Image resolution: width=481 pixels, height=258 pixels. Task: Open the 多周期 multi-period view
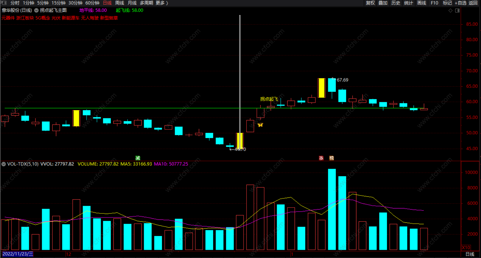(x=146, y=3)
